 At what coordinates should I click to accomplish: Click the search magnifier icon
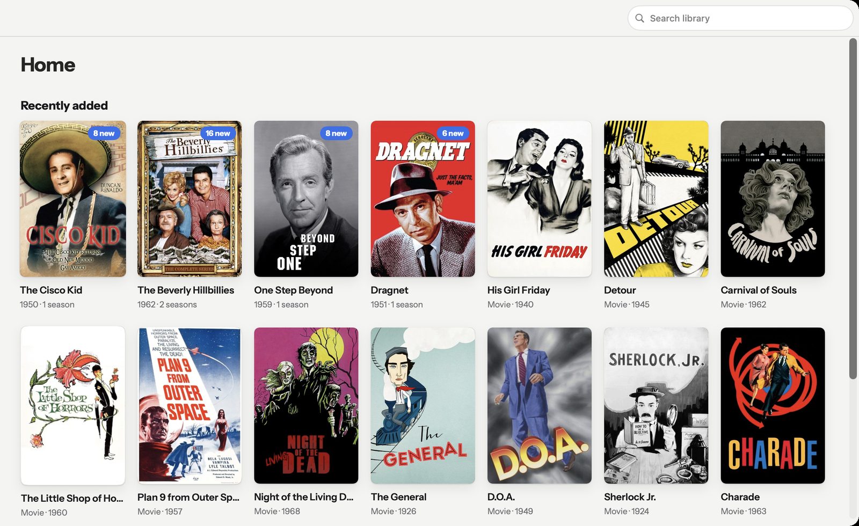639,18
